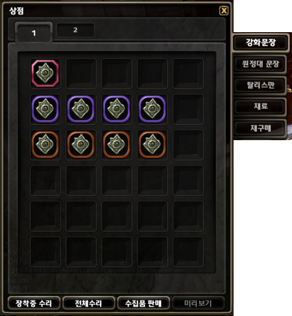Close the 상점 shop window
Viewport: 292px width, 316px height.
tap(224, 11)
